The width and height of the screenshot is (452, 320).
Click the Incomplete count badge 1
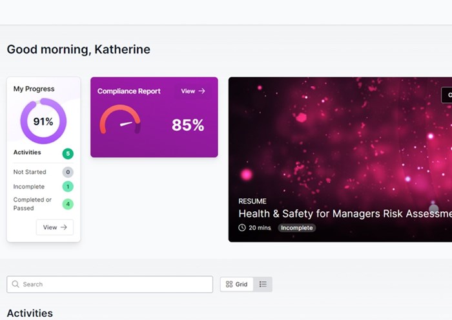coord(68,187)
